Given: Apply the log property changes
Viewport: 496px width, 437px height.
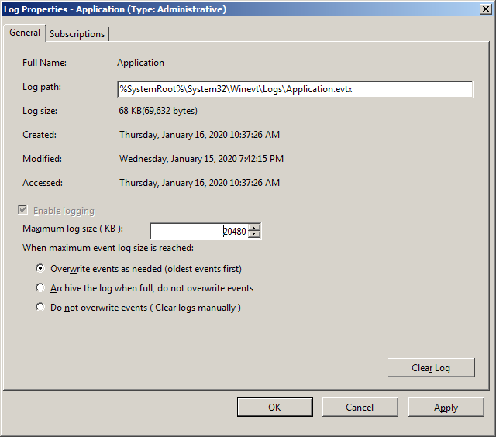Looking at the screenshot, I should point(446,408).
